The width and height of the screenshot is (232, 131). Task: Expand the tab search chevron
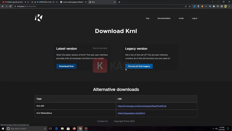coord(213,2)
